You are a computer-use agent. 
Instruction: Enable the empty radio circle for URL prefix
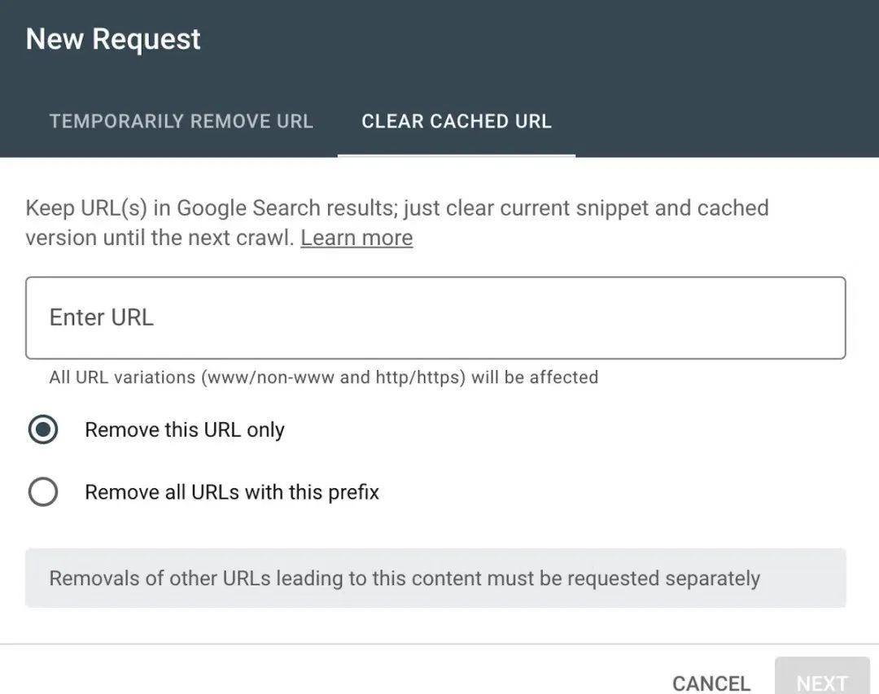42,492
